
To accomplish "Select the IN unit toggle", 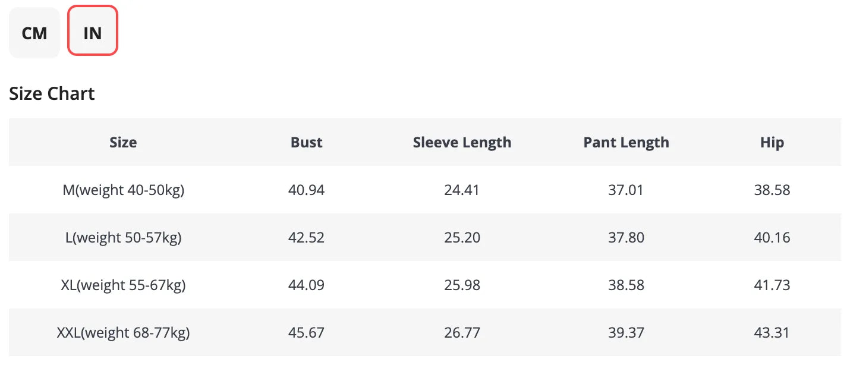I will point(93,33).
